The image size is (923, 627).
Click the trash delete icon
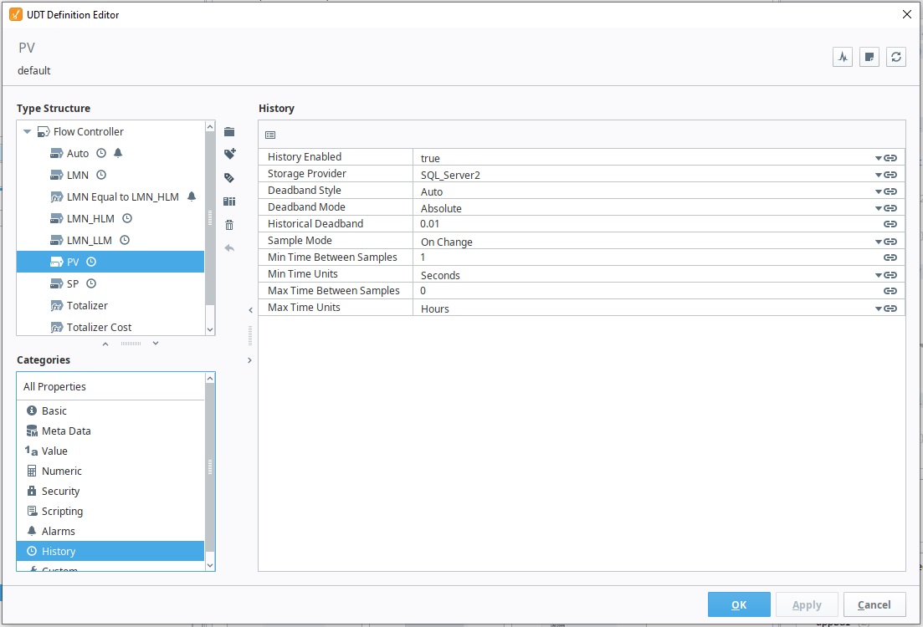229,225
